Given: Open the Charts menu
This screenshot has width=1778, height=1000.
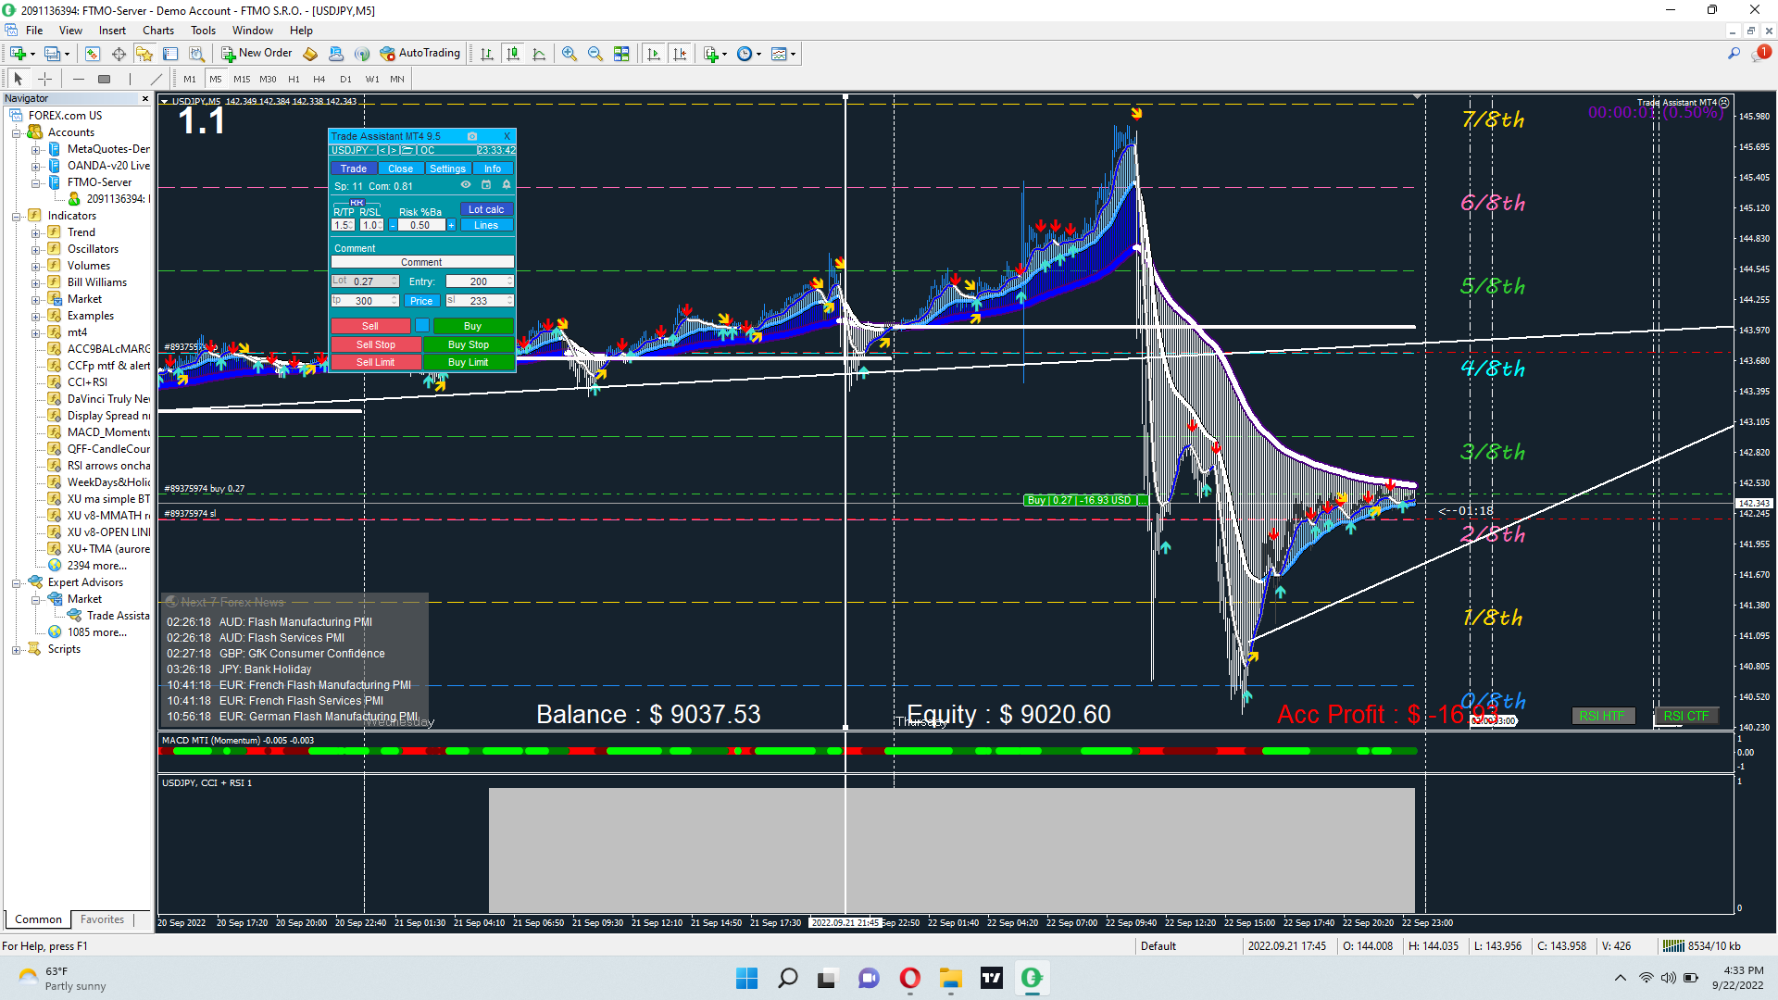Looking at the screenshot, I should 157,31.
